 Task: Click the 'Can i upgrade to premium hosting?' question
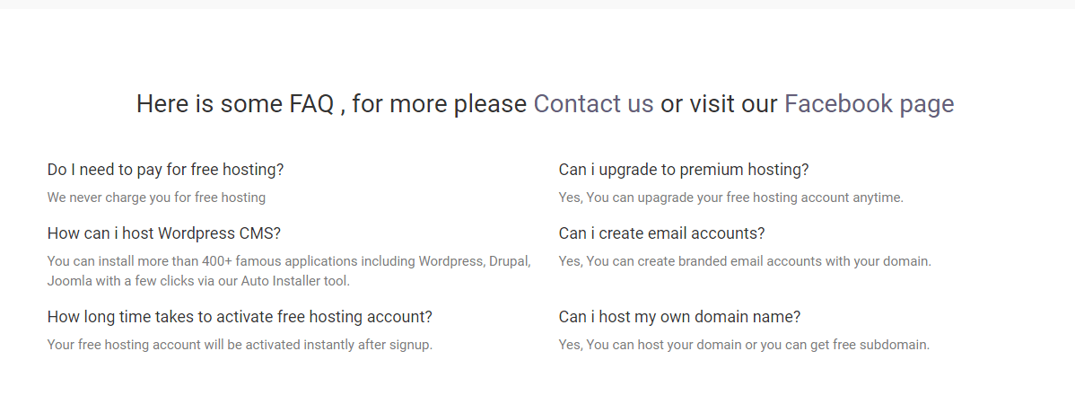684,170
